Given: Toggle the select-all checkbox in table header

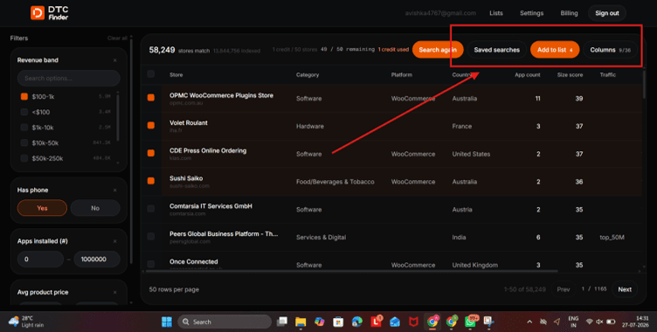Looking at the screenshot, I should point(151,74).
